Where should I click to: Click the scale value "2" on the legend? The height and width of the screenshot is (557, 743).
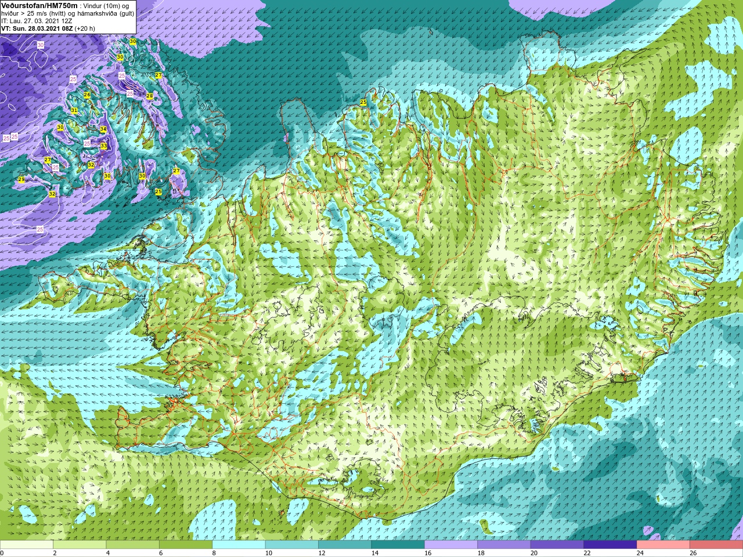click(x=55, y=554)
